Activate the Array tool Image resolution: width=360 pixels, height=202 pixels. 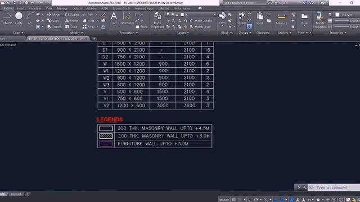pyautogui.click(x=89, y=27)
